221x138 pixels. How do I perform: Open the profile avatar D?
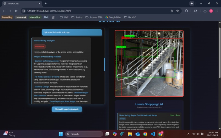(211, 11)
